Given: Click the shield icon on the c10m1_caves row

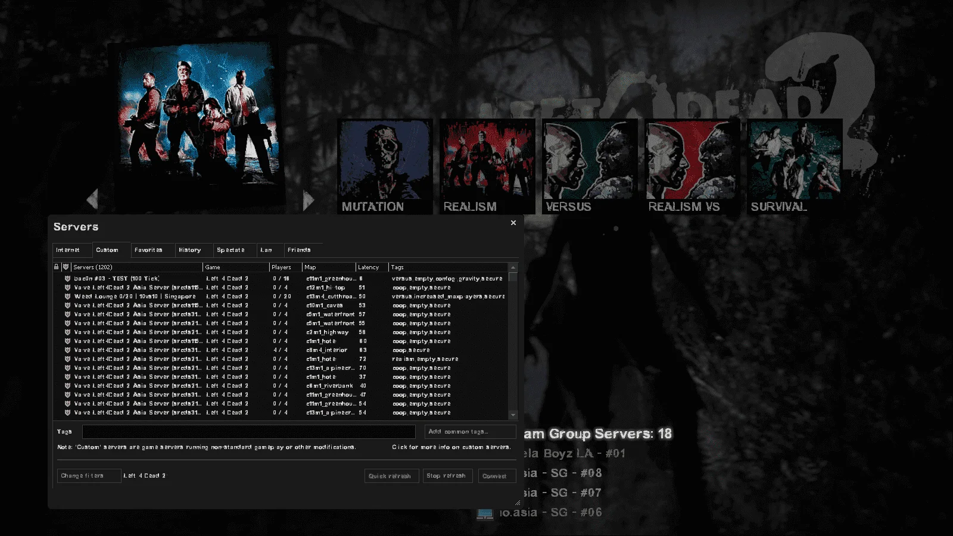Looking at the screenshot, I should tap(67, 306).
